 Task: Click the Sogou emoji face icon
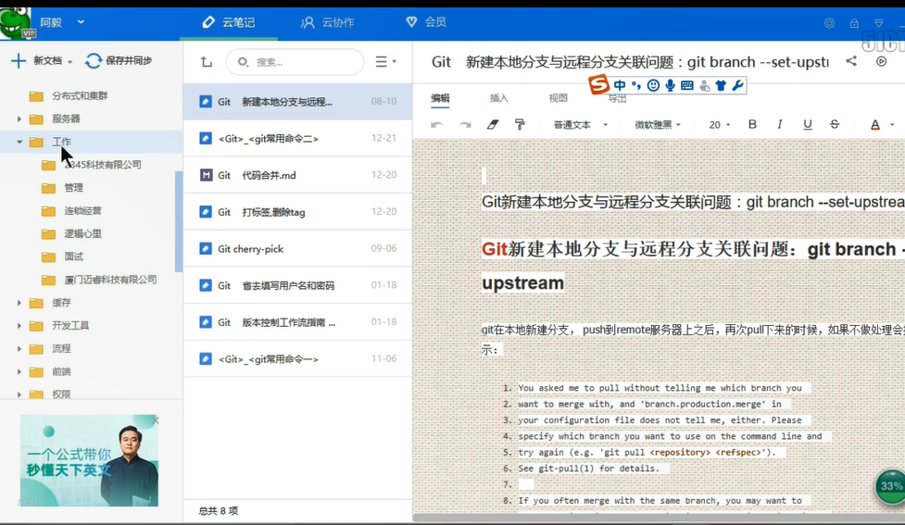653,85
